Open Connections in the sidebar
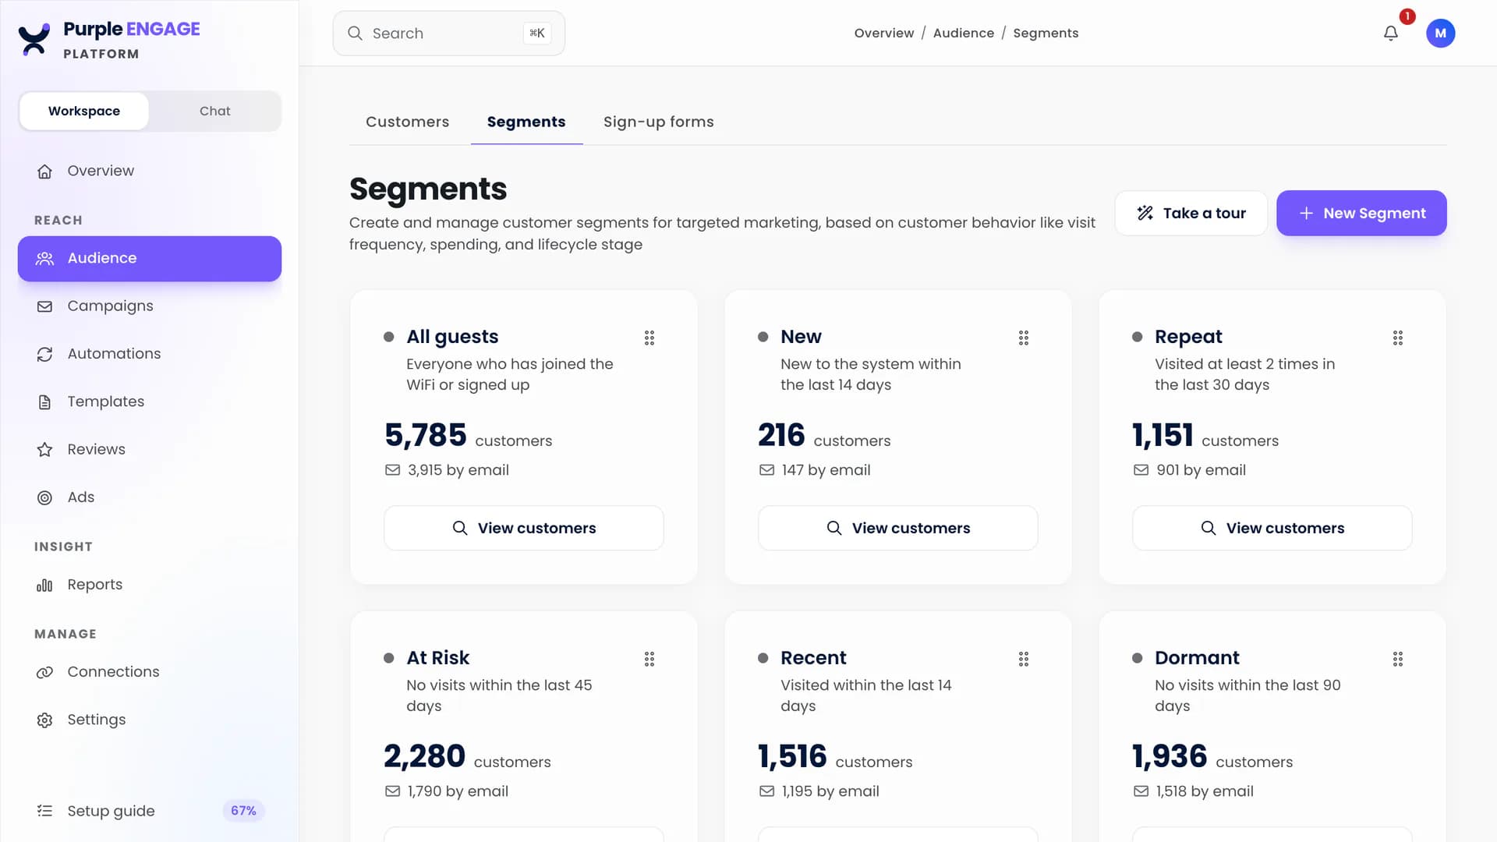The width and height of the screenshot is (1497, 842). pos(150,672)
